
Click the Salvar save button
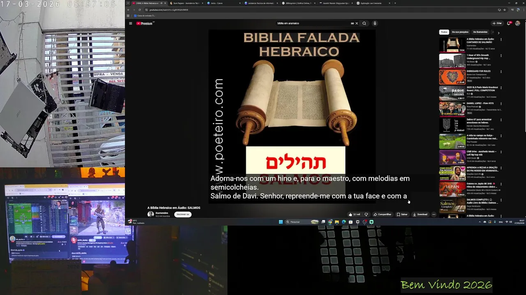tap(402, 214)
